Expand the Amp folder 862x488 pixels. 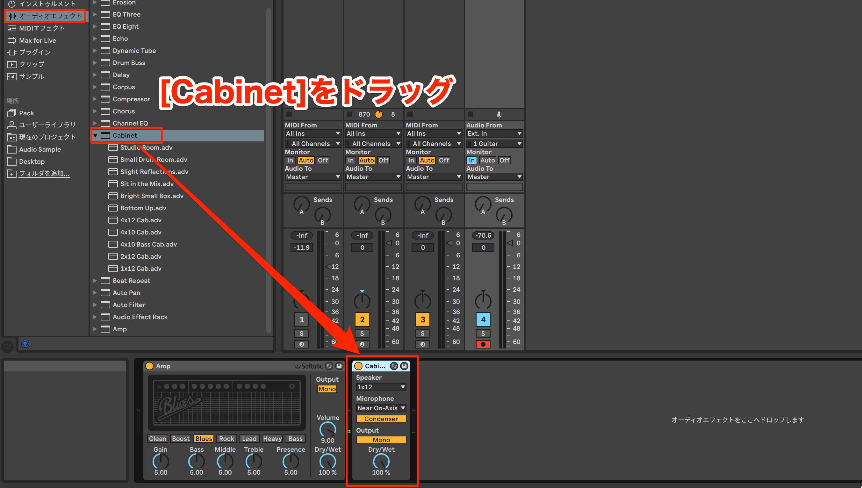(95, 329)
